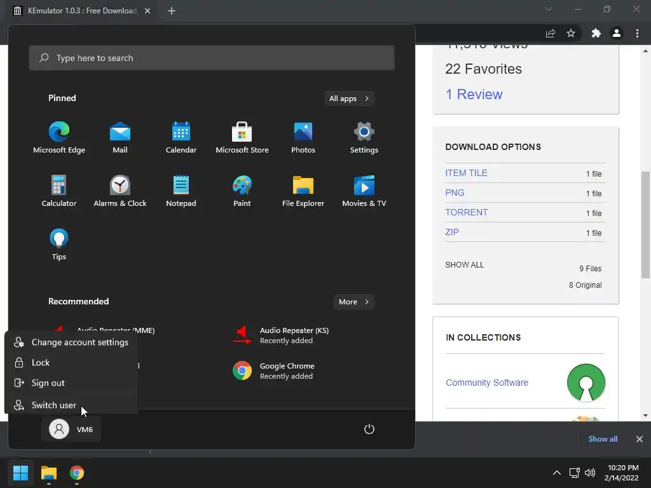Open a new Chrome tab
Image resolution: width=651 pixels, height=488 pixels.
pos(172,11)
